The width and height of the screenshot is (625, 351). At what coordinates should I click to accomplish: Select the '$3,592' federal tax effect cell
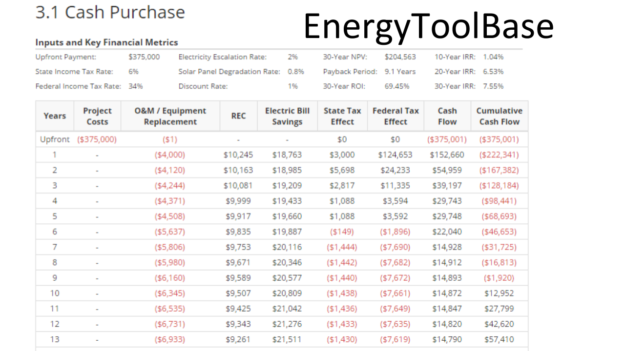(395, 216)
